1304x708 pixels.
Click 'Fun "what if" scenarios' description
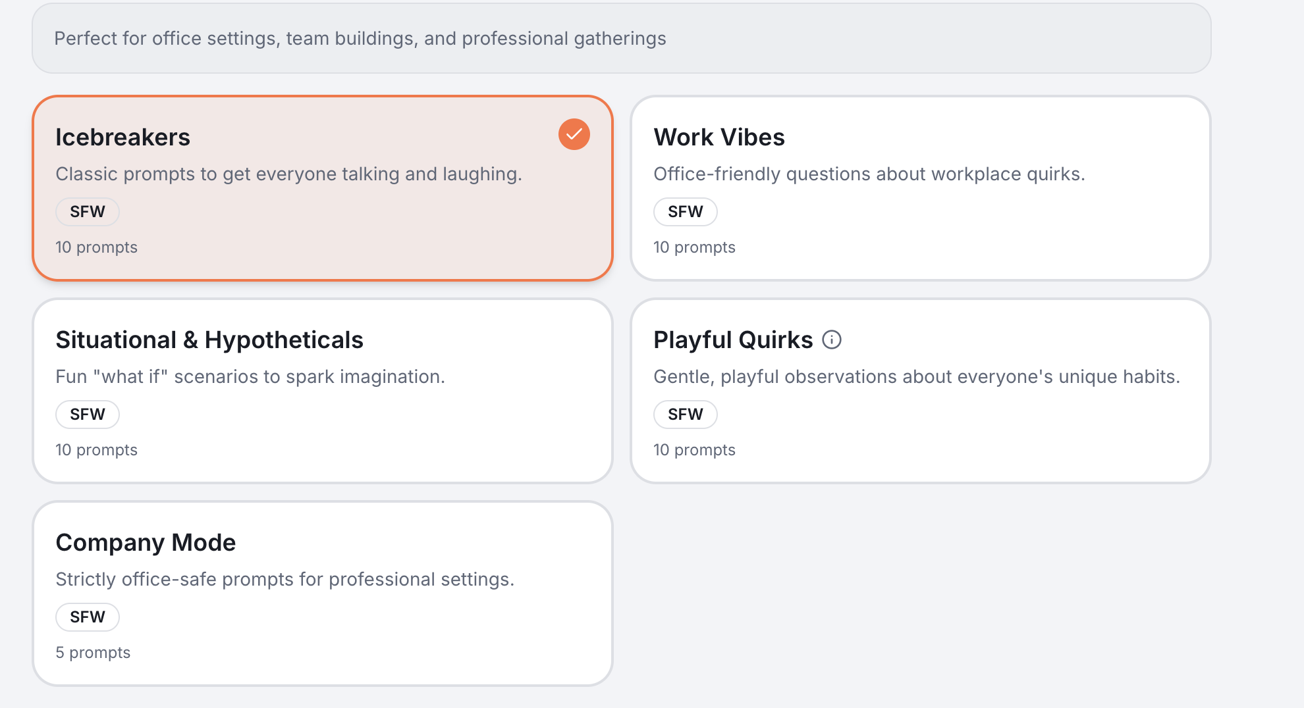click(x=250, y=376)
